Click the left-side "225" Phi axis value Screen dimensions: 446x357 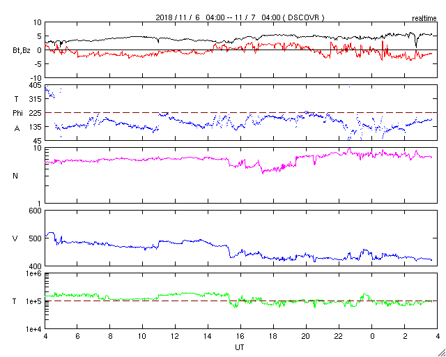[x=36, y=114]
